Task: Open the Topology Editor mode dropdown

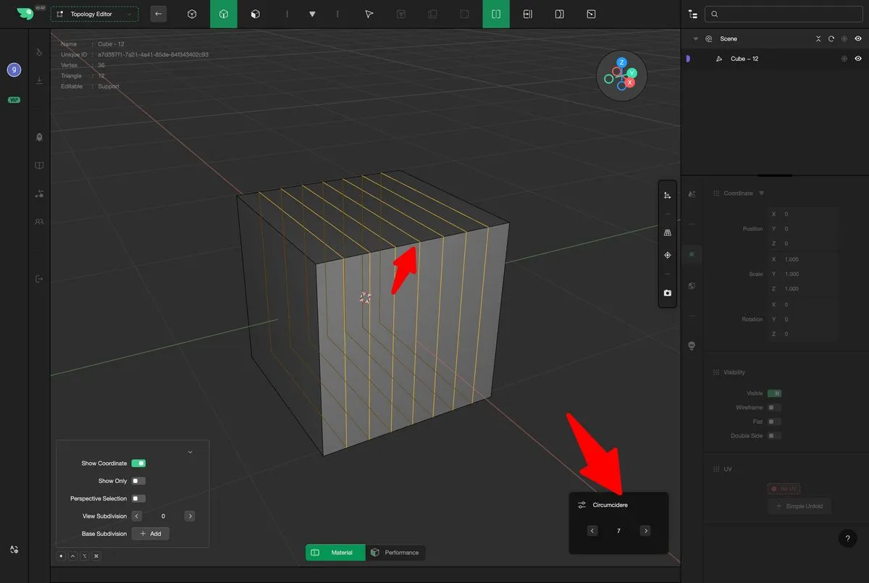Action: [94, 14]
